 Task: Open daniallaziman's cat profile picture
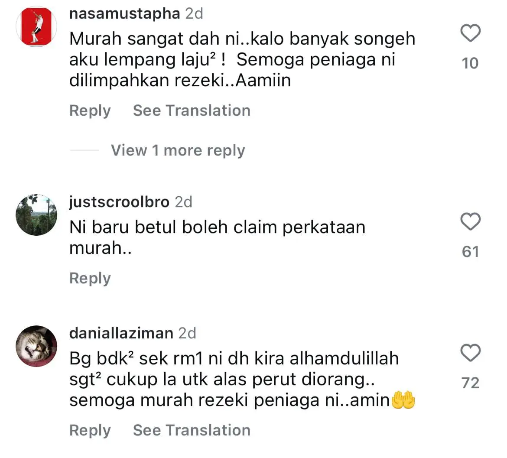coord(36,346)
